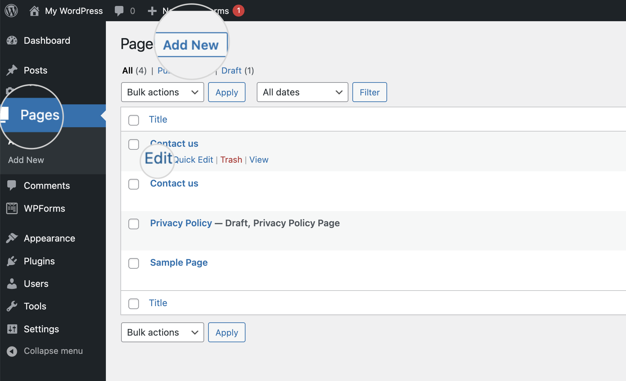Click the home icon beside My WordPress

pyautogui.click(x=34, y=11)
